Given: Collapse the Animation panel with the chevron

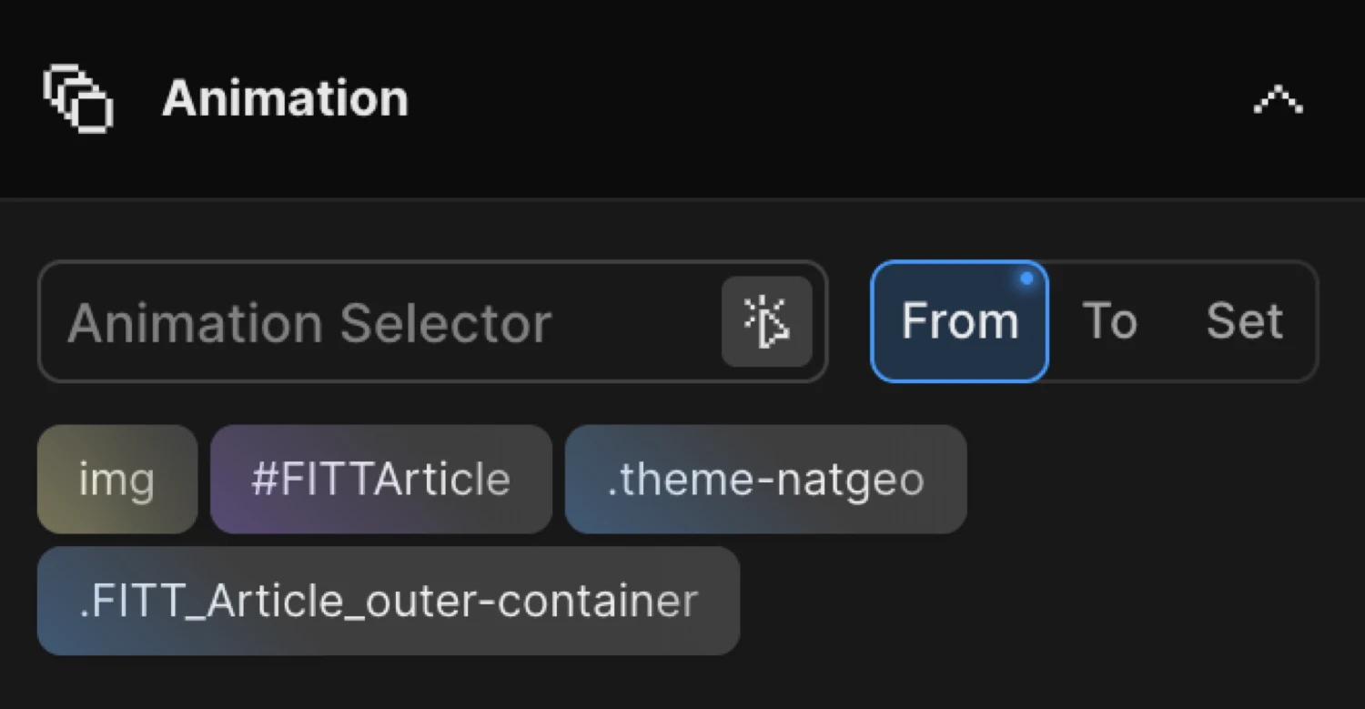Looking at the screenshot, I should pyautogui.click(x=1279, y=100).
